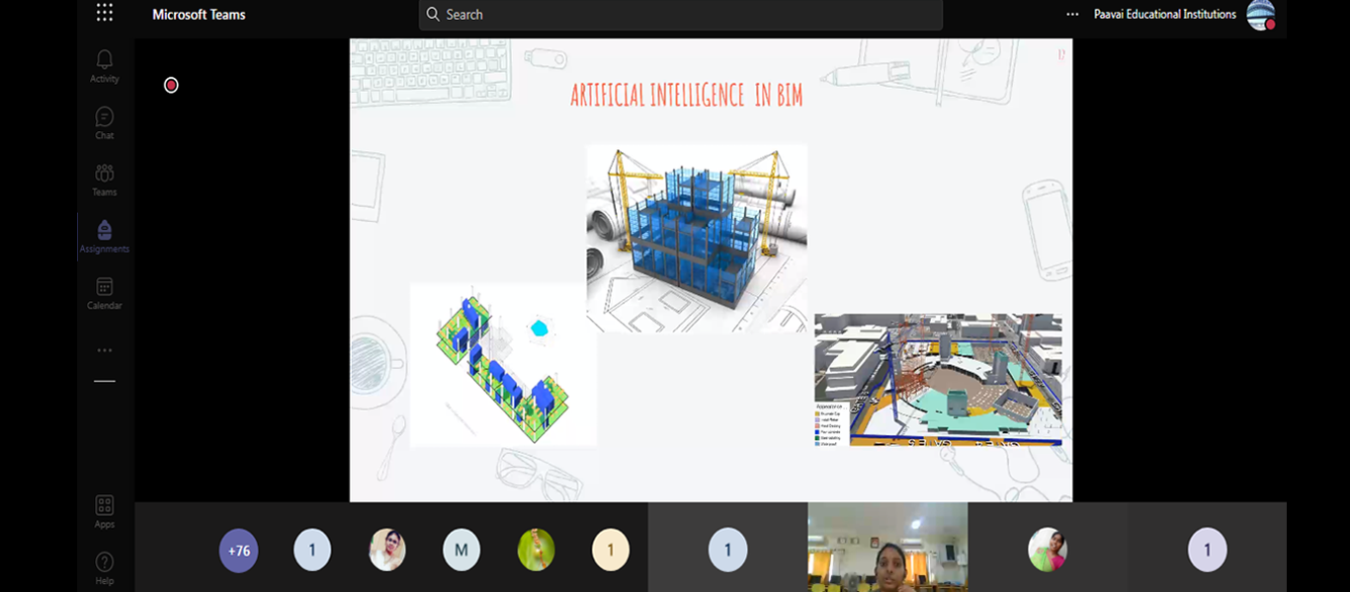Select the presenter's live video tile

coord(887,548)
